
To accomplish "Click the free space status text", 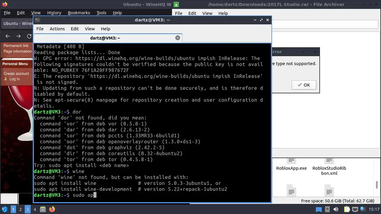I will point(338,201).
